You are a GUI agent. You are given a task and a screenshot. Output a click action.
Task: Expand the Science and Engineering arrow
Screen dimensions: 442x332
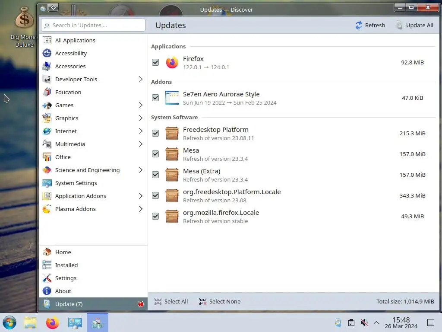pyautogui.click(x=141, y=170)
